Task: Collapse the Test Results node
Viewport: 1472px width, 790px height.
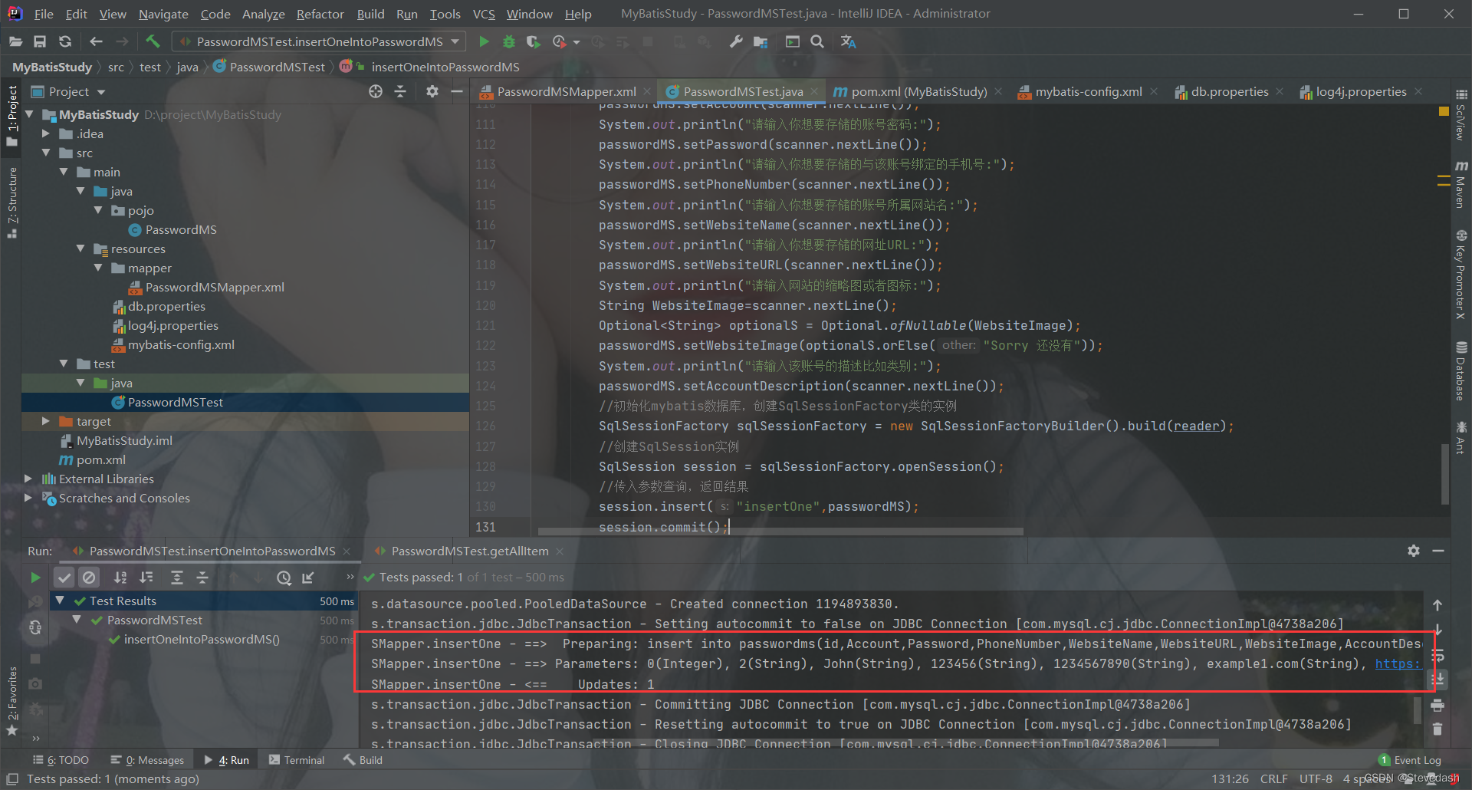Action: pyautogui.click(x=60, y=601)
